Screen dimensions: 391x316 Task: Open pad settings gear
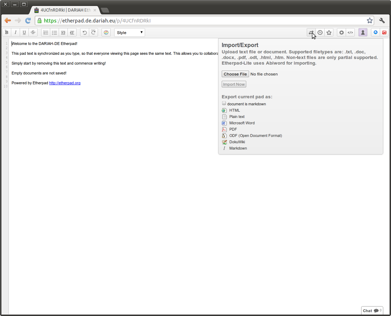(x=341, y=33)
